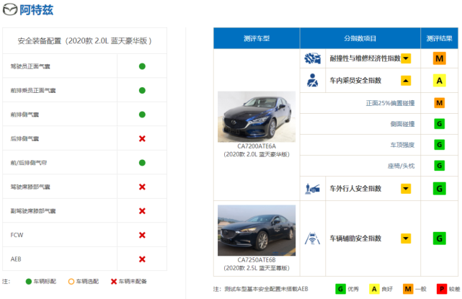Expand the 车辆辅助安全指数 dropdown arrow
Screen dimensions: 462x299
click(406, 238)
